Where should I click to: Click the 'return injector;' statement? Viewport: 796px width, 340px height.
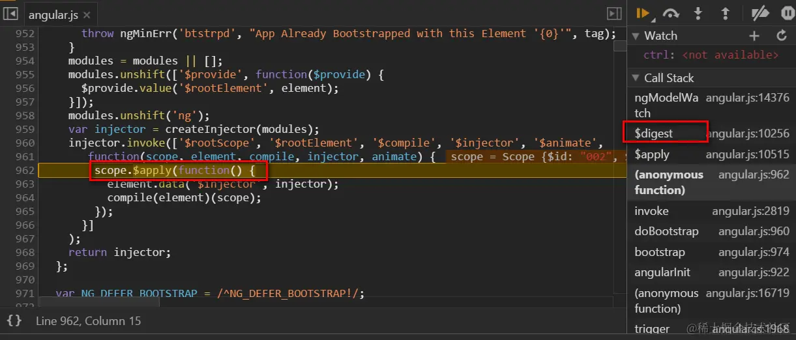[119, 253]
